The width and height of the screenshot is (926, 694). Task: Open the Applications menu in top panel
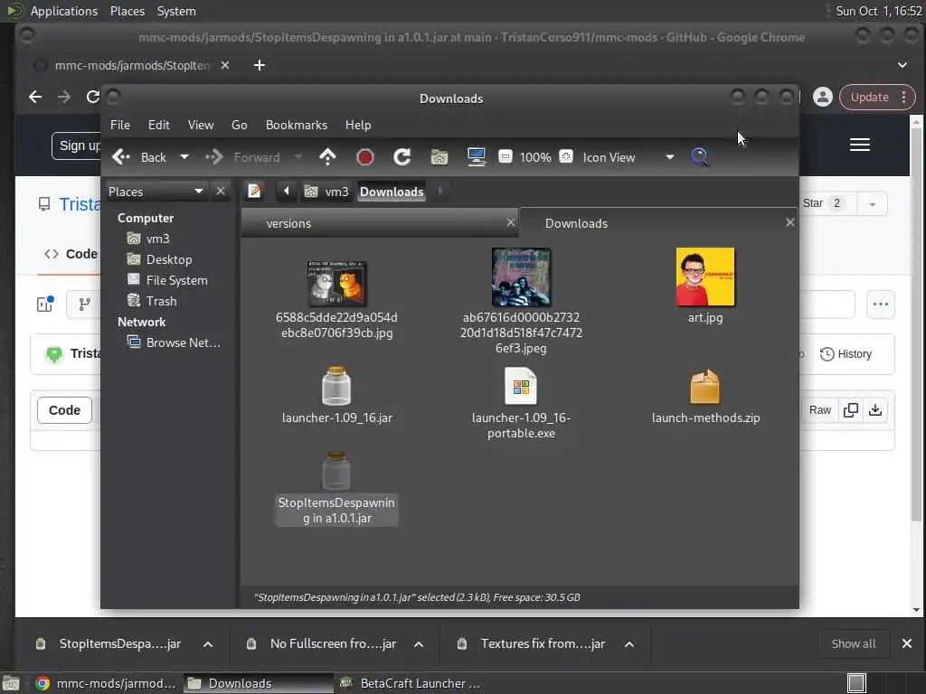[64, 11]
